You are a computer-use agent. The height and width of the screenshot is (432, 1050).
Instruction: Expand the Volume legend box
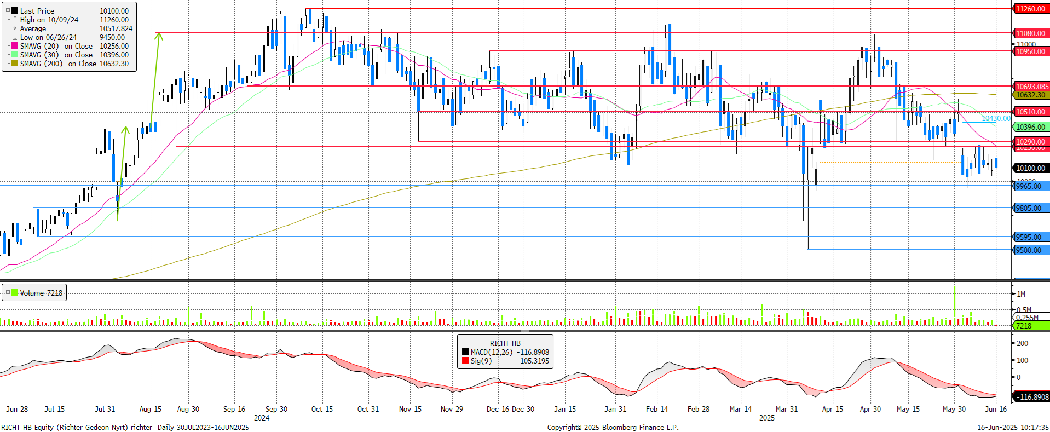pyautogui.click(x=8, y=292)
